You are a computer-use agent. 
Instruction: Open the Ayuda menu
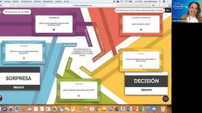(x=67, y=1)
